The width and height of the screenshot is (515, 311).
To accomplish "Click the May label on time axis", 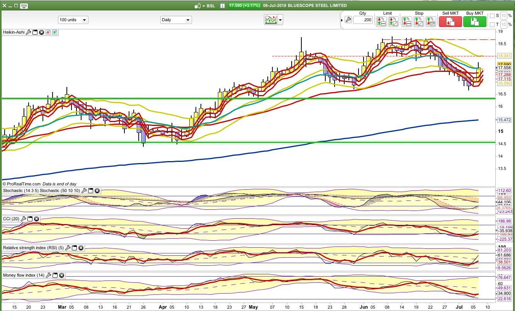I will [x=253, y=307].
